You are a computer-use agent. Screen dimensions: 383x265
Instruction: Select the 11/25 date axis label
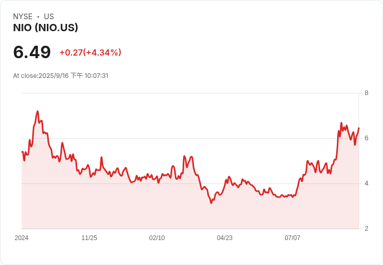(x=89, y=238)
